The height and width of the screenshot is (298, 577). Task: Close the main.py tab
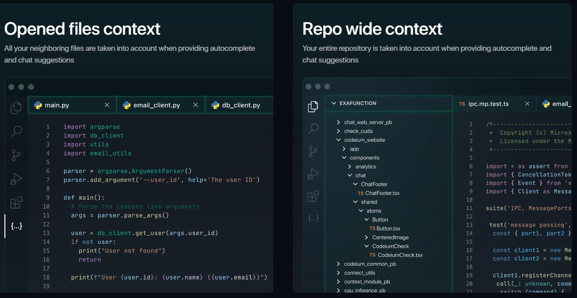107,105
